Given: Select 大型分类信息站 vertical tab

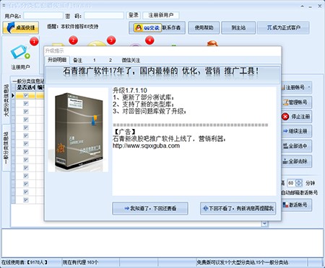Looking at the screenshot, I should pos(6,100).
